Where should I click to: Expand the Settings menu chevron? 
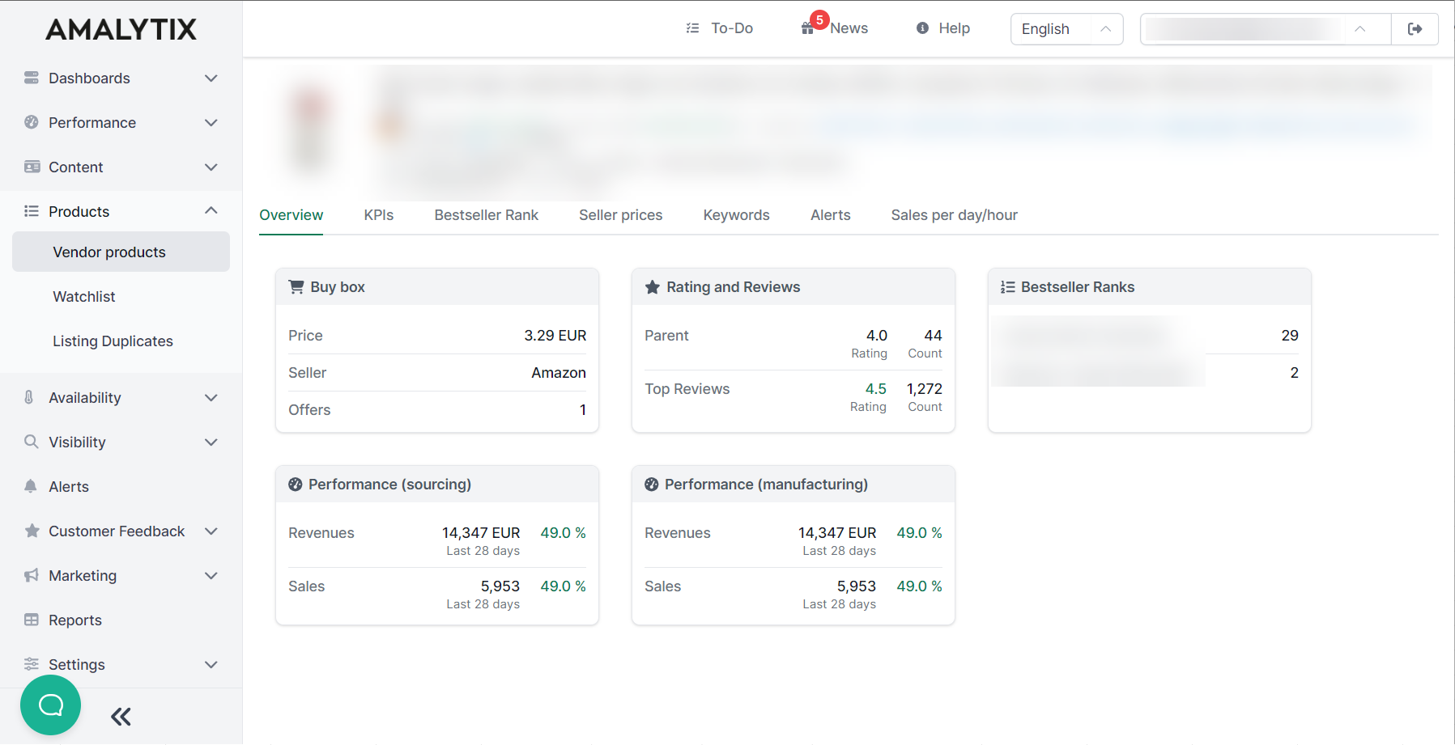point(211,665)
